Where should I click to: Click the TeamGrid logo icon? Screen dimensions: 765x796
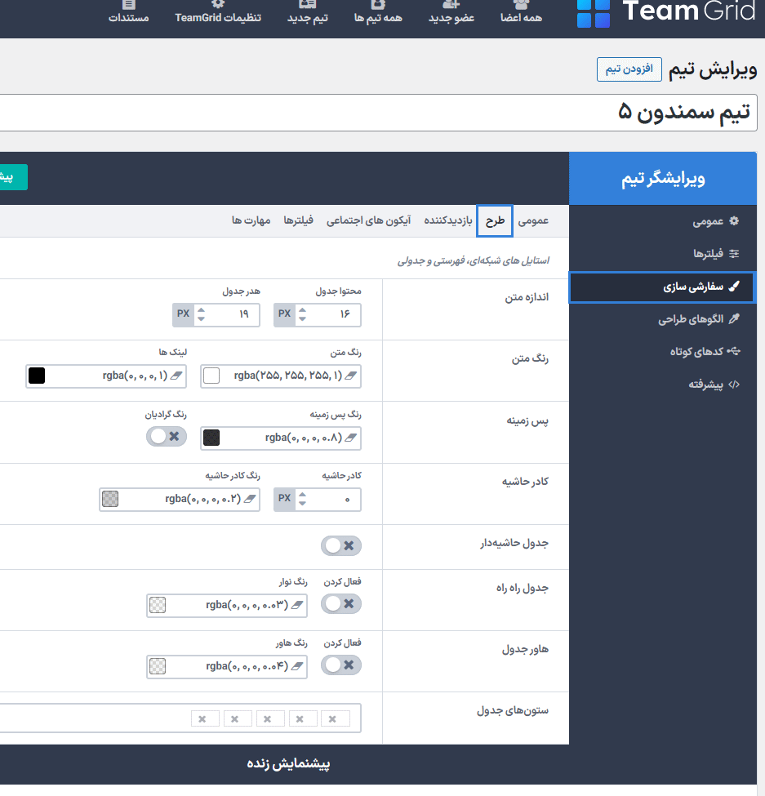[x=593, y=12]
